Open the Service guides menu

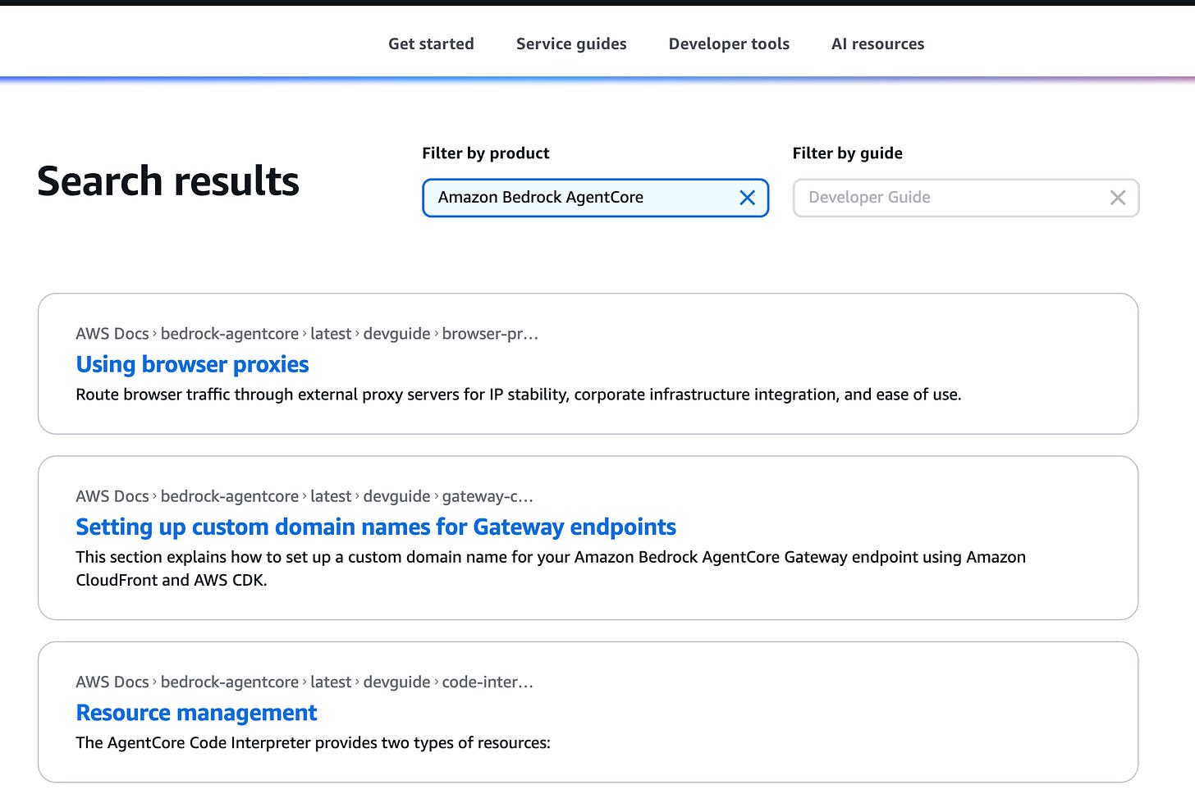pos(571,44)
